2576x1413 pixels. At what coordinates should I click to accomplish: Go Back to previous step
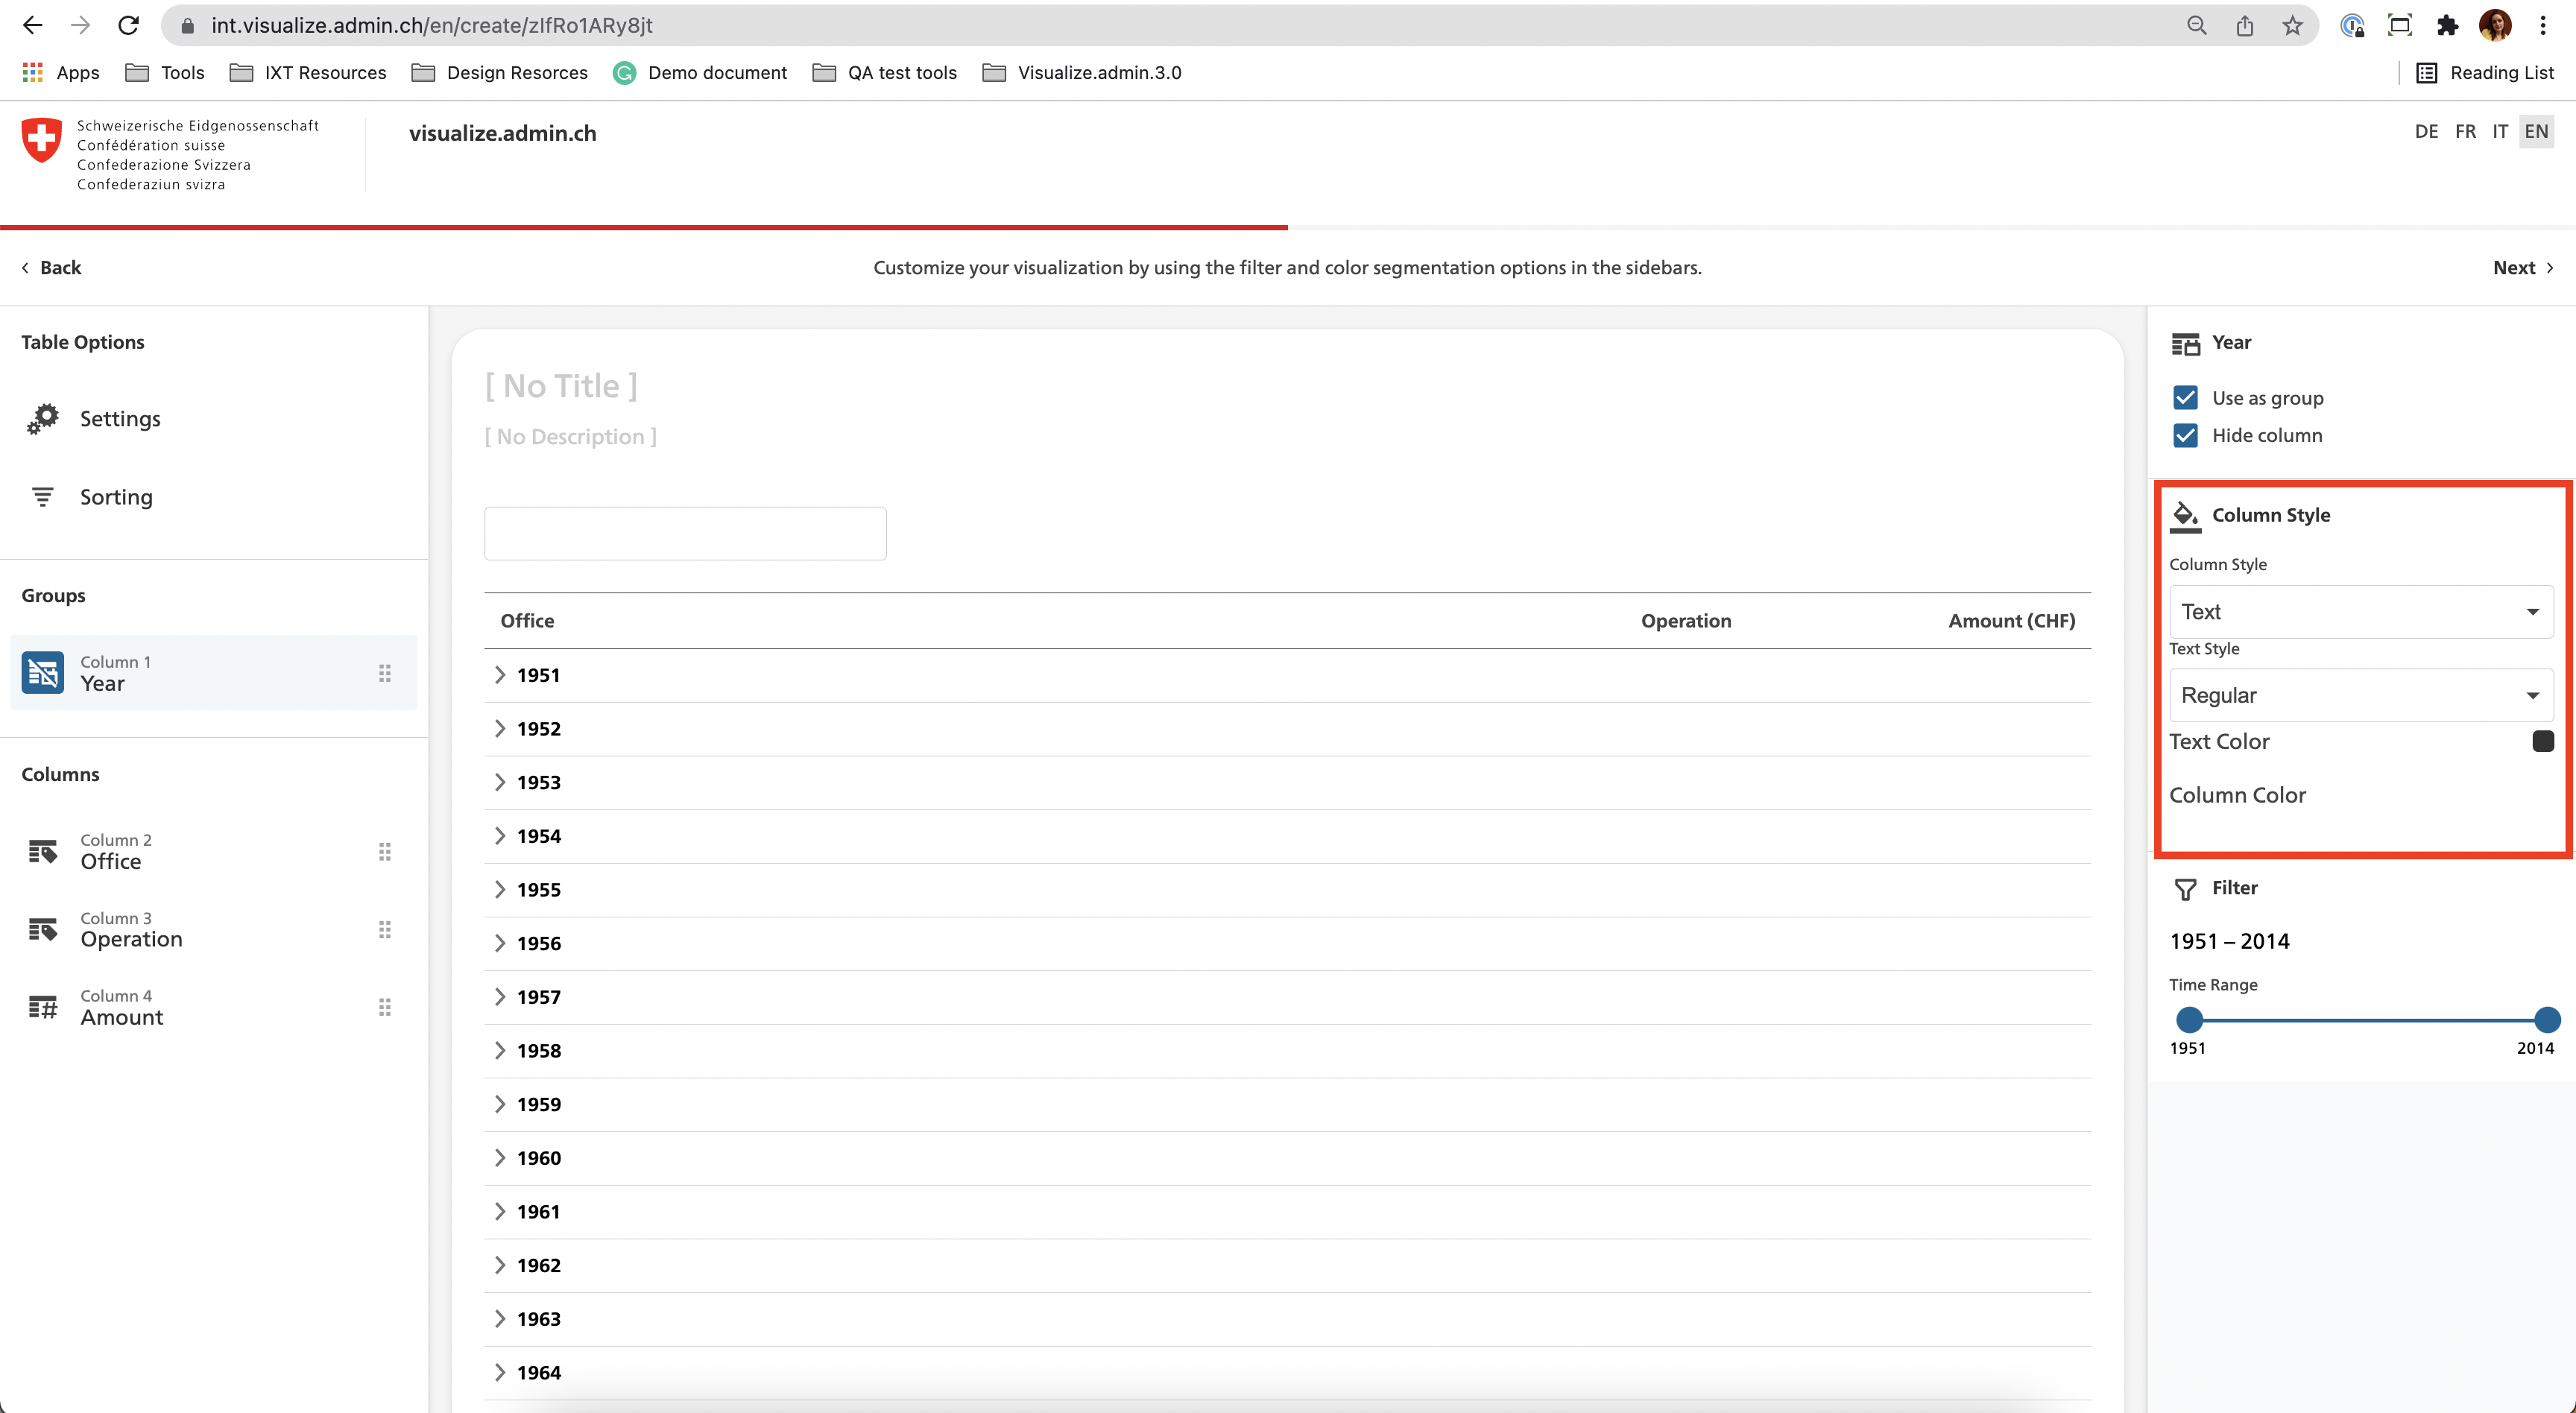(52, 267)
